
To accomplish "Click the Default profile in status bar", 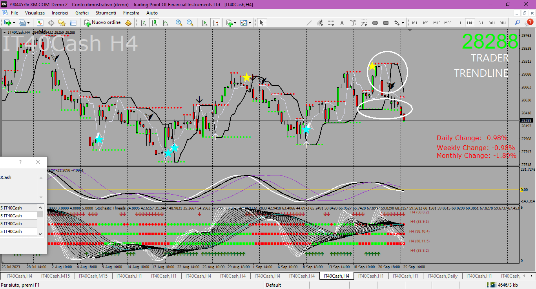I will tap(273, 285).
